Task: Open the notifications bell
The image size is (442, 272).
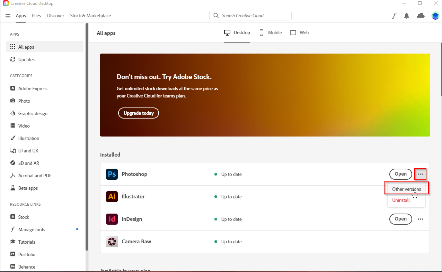Action: (407, 16)
